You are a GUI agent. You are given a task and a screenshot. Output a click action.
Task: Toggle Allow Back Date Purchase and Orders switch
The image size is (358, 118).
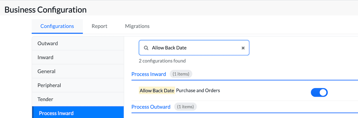319,92
